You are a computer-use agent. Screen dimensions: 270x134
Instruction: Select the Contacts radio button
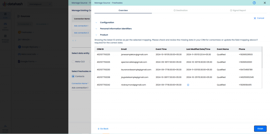click(73, 76)
